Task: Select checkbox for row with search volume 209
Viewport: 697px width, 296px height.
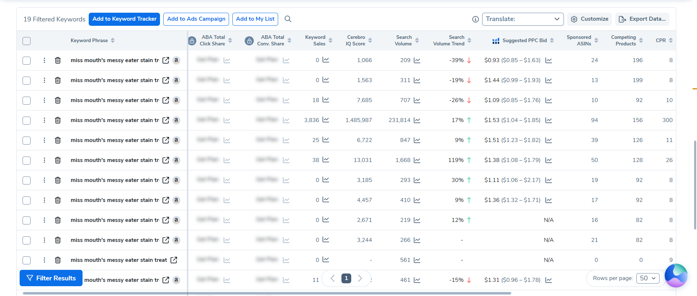Action: pyautogui.click(x=27, y=61)
